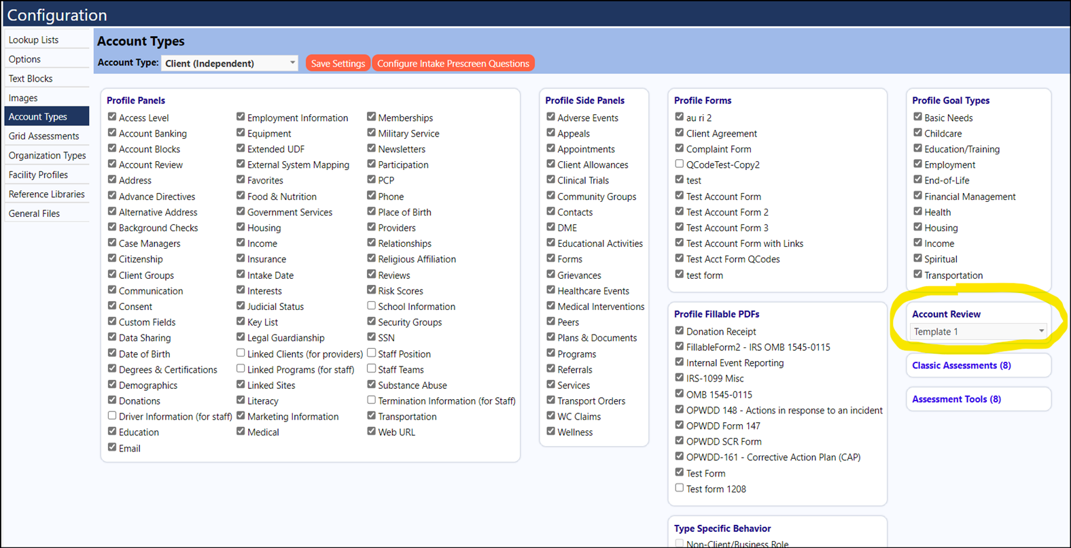The image size is (1071, 548).
Task: Uncheck the 'au ri 2' profile form
Action: [680, 117]
